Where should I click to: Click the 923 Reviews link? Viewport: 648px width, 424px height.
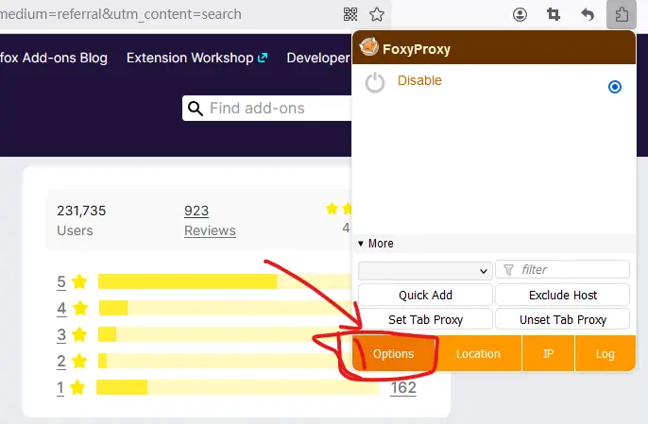pos(209,220)
